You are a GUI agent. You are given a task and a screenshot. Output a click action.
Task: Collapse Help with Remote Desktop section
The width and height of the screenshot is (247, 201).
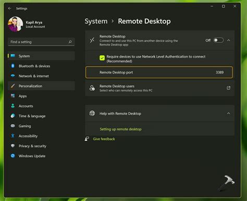pyautogui.click(x=229, y=114)
